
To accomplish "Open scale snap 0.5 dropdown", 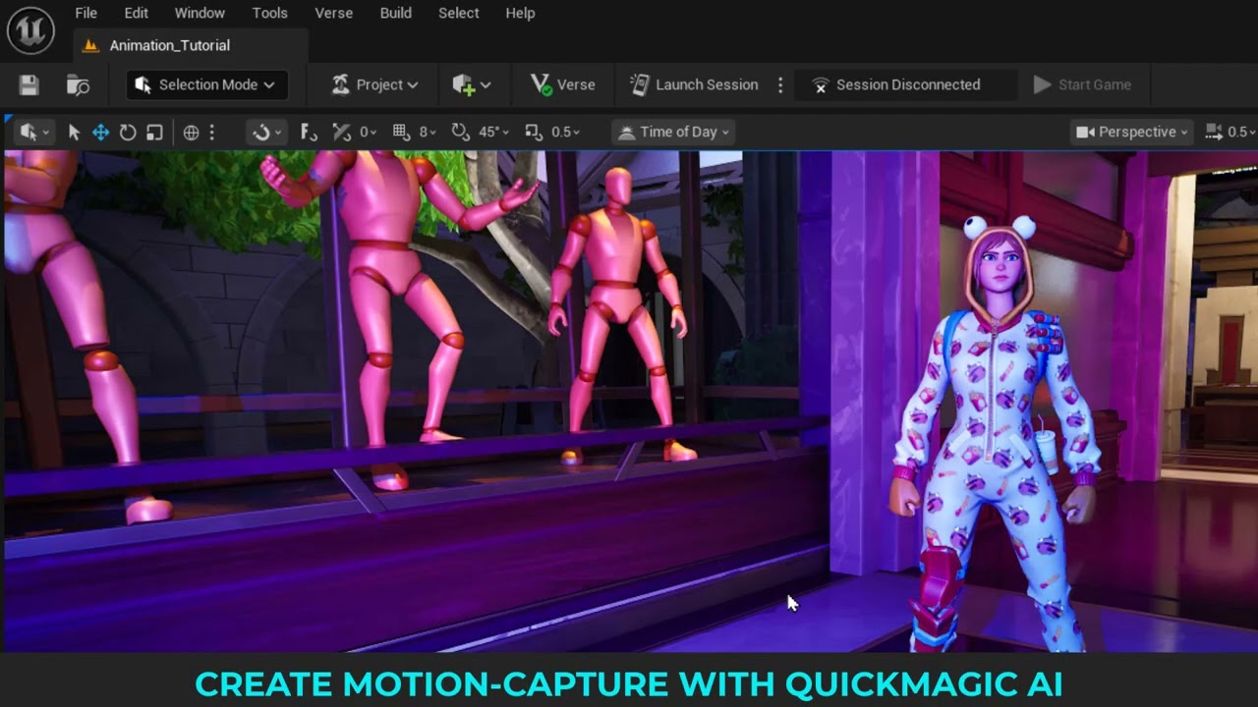I will 565,133.
